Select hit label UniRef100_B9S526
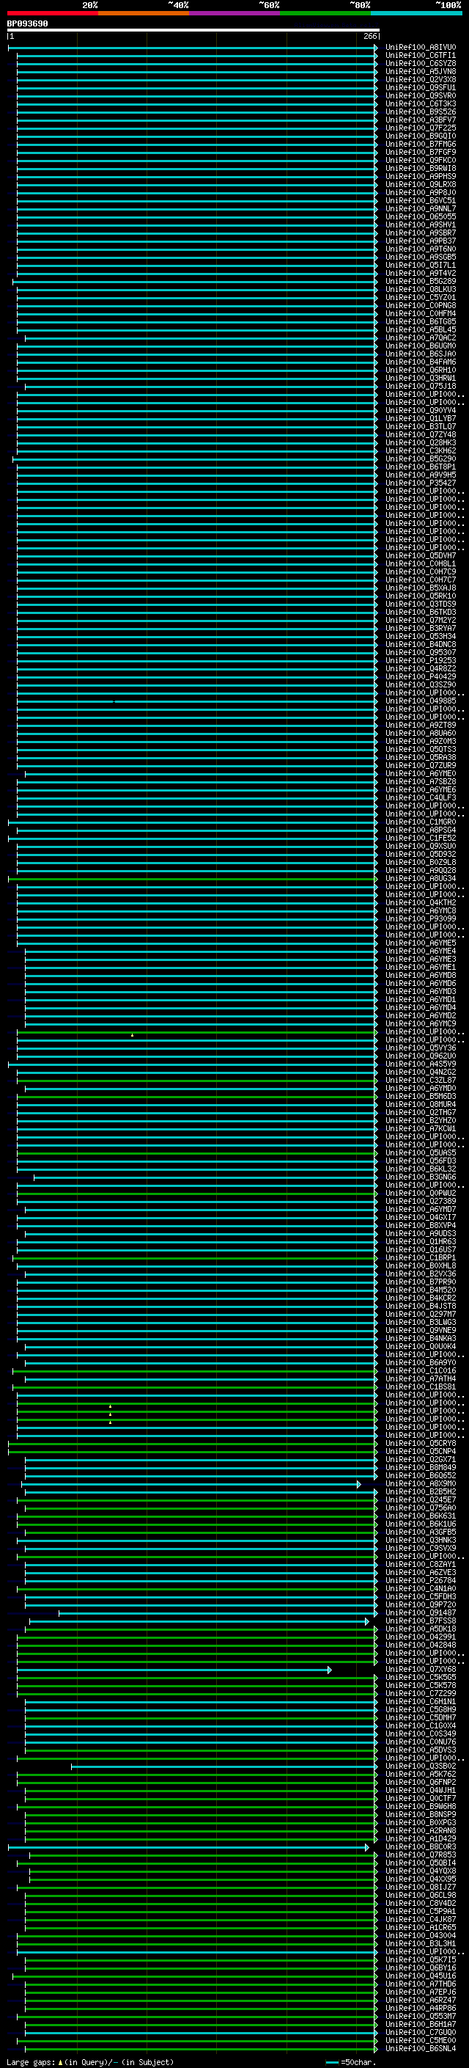Screen dimensions: 469x2068 click(x=421, y=112)
